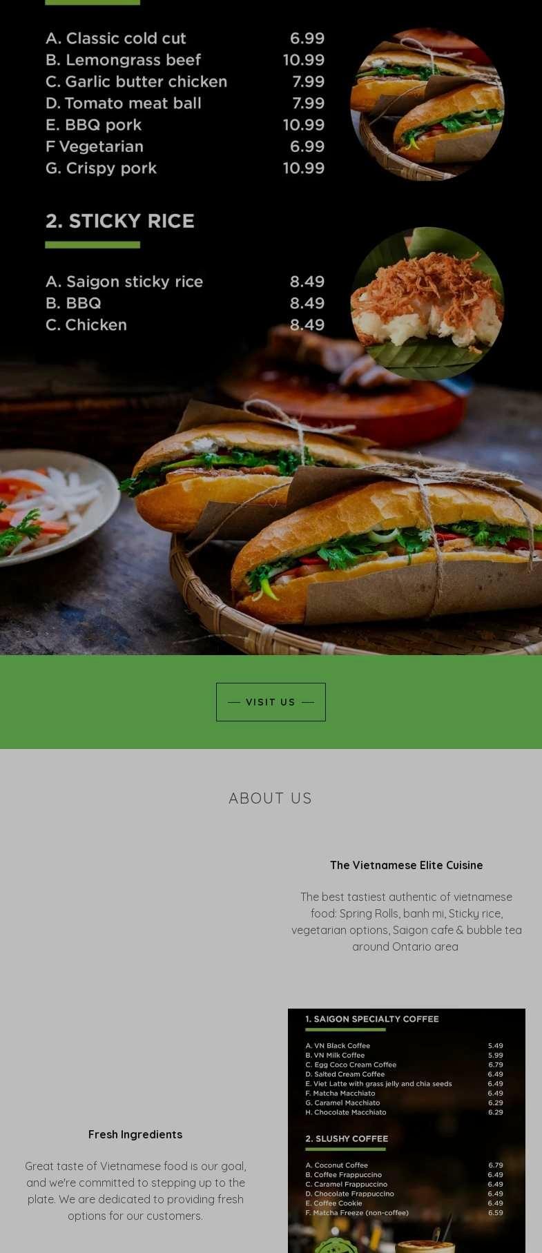Open the Saigon Specialty Coffee menu image
Screen dimensions: 542x1253
(407, 1131)
